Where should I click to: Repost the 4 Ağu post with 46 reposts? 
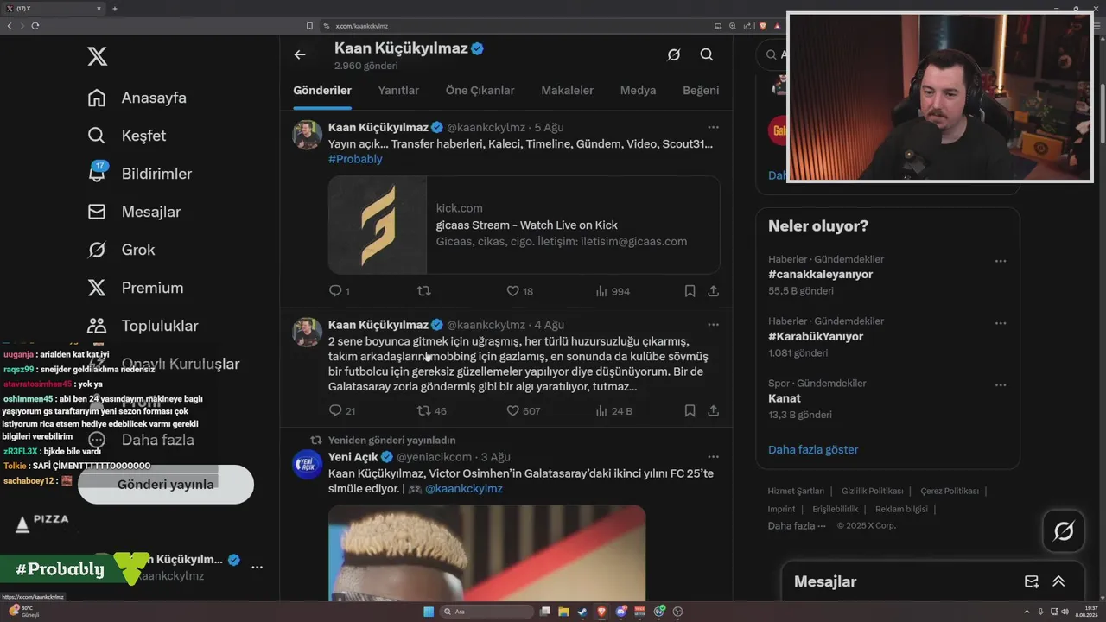(431, 410)
